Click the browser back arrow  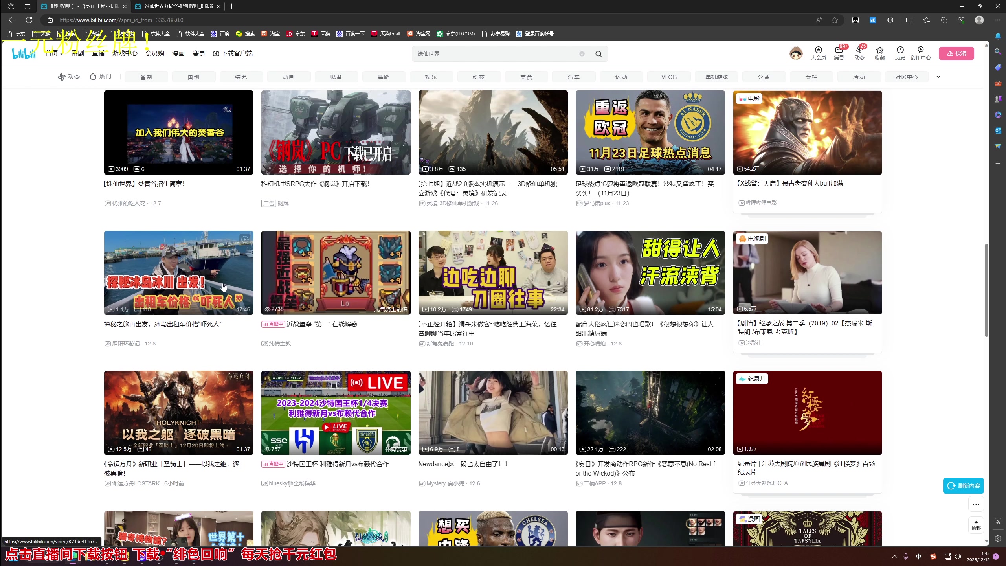coord(11,20)
